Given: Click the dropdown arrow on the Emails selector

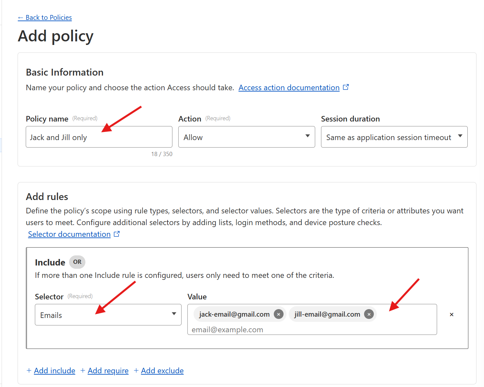Looking at the screenshot, I should coord(173,315).
